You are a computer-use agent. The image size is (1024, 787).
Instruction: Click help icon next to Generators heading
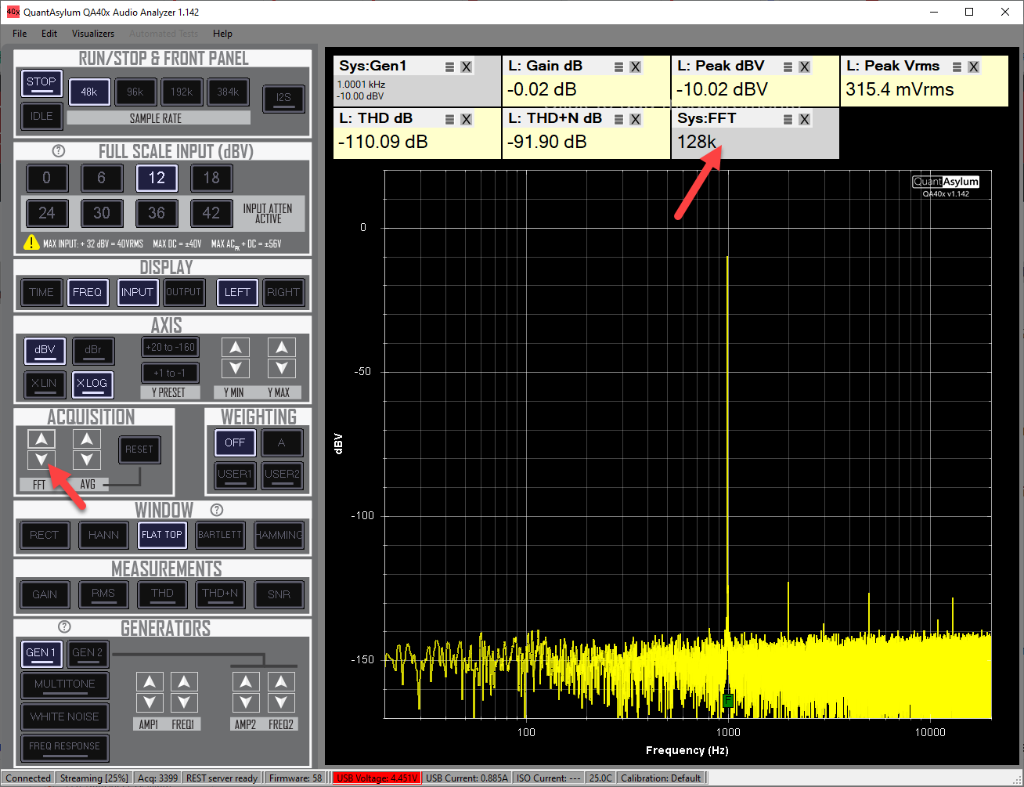(65, 627)
